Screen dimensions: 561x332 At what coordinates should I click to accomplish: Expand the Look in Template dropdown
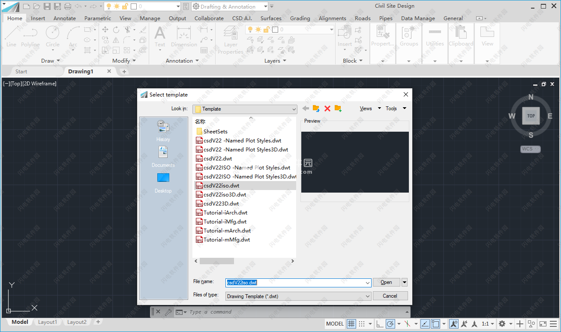pyautogui.click(x=294, y=109)
